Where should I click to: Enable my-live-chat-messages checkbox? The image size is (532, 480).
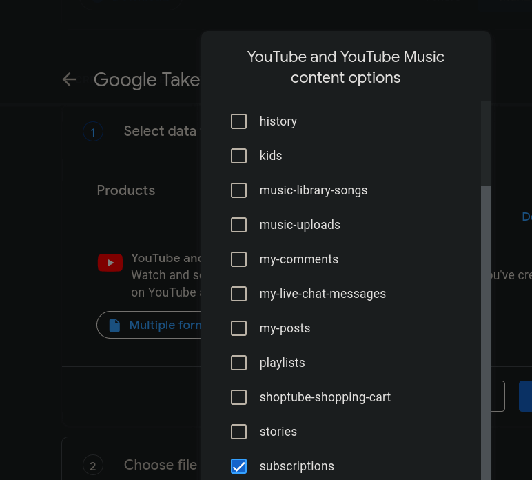[x=238, y=294]
